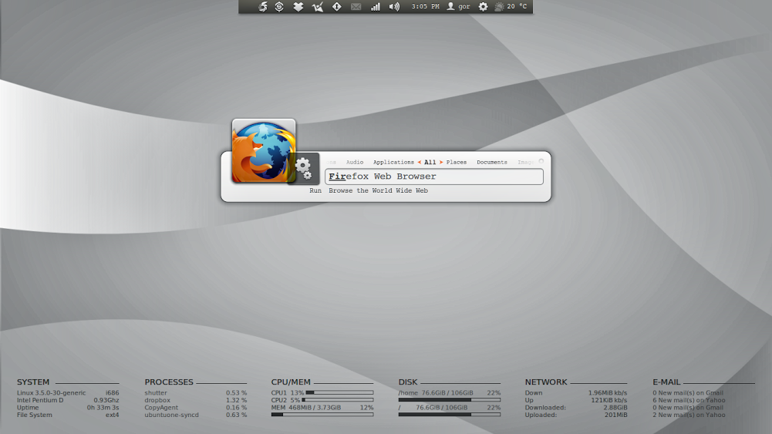The width and height of the screenshot is (772, 434).
Task: Click the 6 New mail(s) on Yahoo line
Action: pyautogui.click(x=689, y=400)
